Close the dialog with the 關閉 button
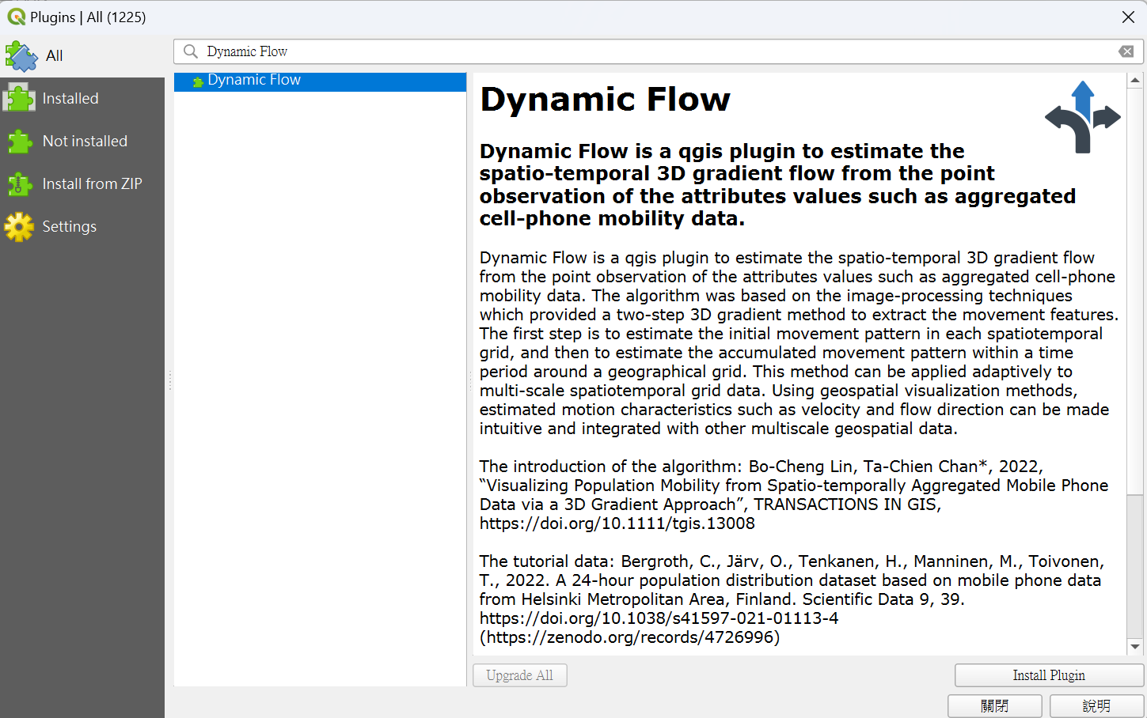 [995, 706]
